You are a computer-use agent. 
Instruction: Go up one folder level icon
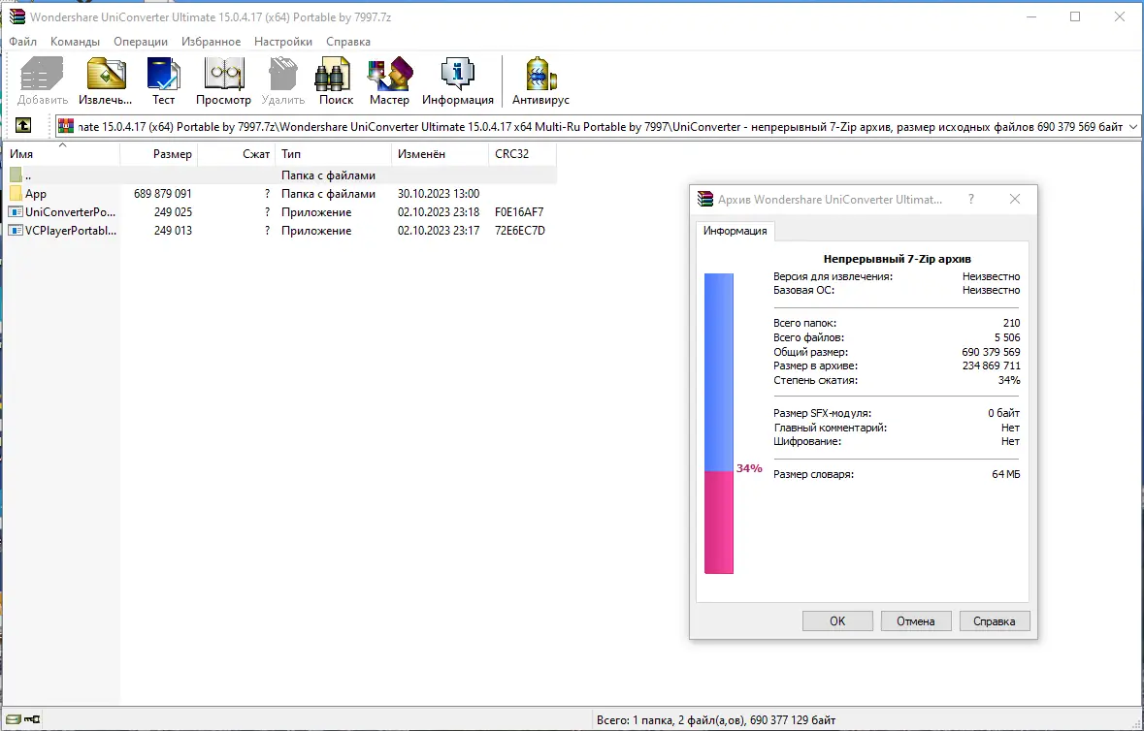click(x=22, y=125)
